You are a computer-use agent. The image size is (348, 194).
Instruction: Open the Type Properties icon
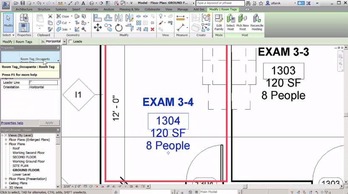(24, 18)
